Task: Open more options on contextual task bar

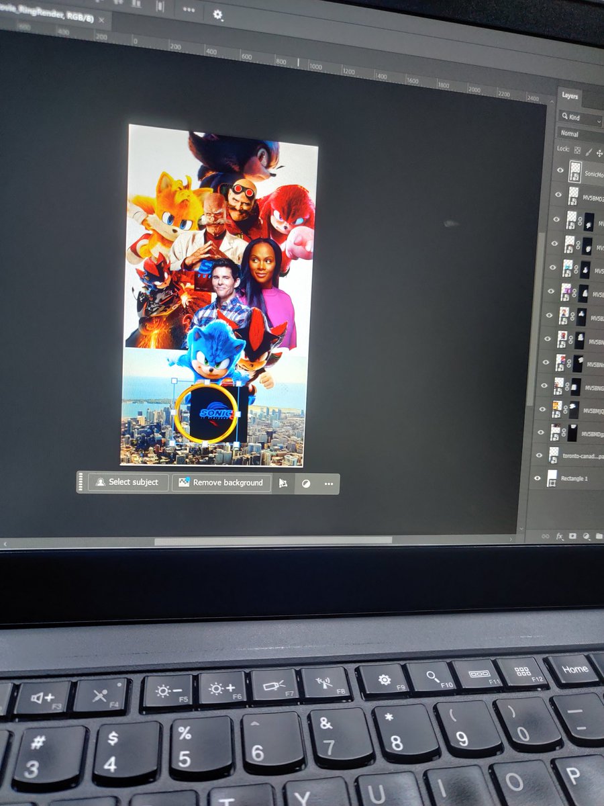Action: (x=329, y=484)
